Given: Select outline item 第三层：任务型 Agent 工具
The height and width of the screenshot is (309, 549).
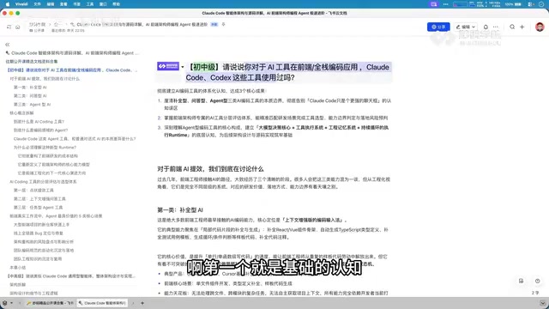Looking at the screenshot, I should (38, 208).
